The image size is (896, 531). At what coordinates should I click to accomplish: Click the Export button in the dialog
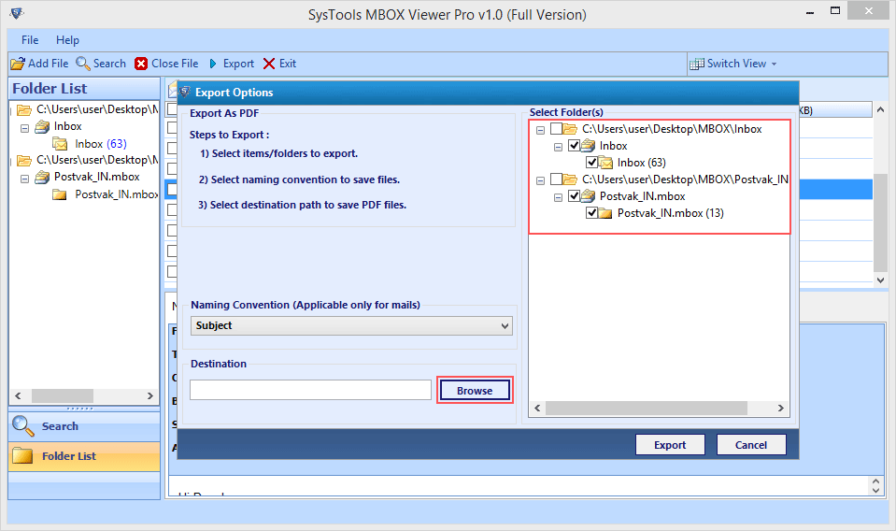pyautogui.click(x=670, y=445)
